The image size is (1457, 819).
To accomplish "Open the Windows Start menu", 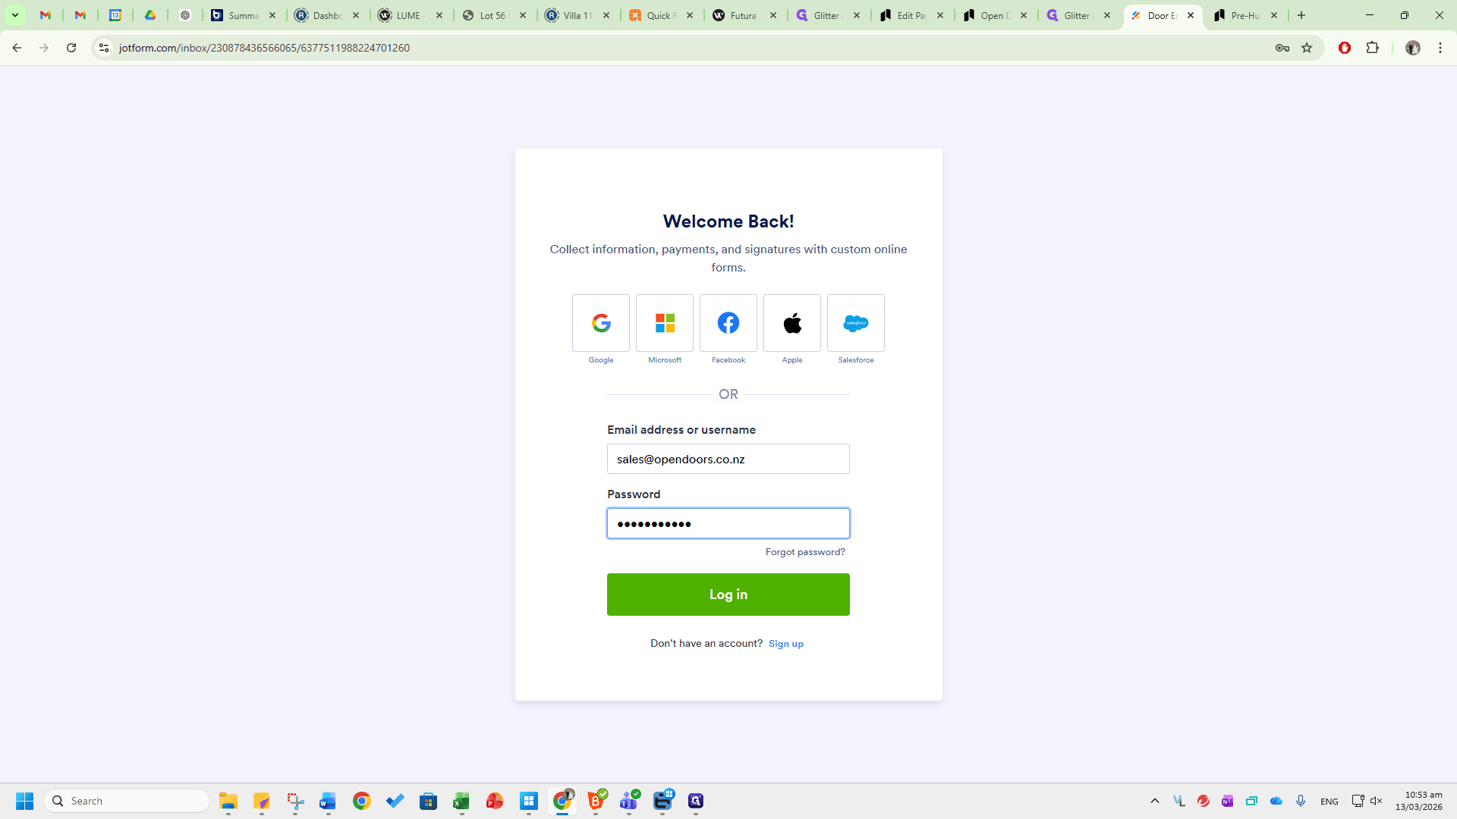I will click(24, 801).
